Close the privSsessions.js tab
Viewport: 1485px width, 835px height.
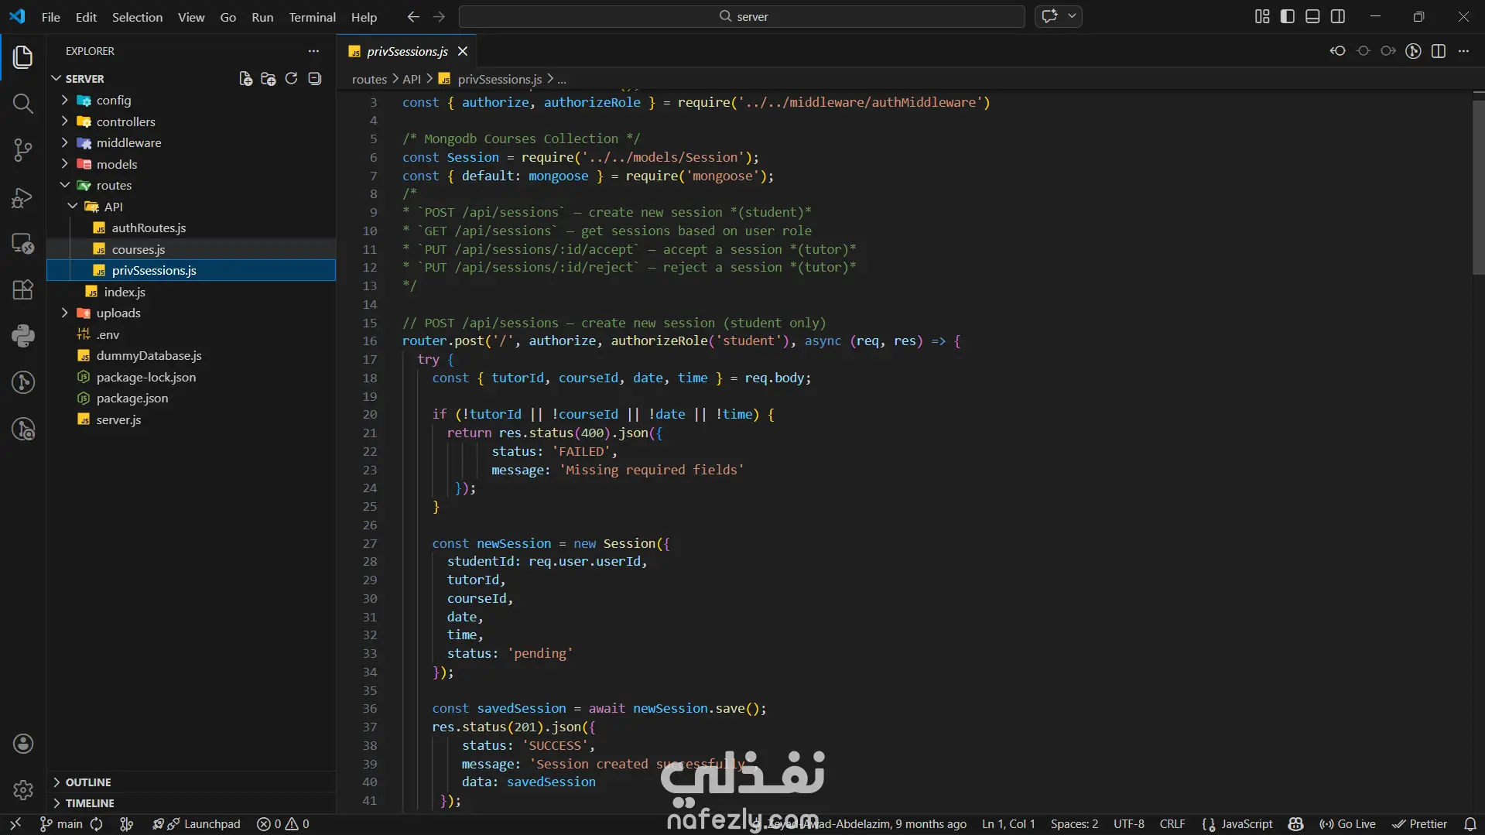coord(463,51)
